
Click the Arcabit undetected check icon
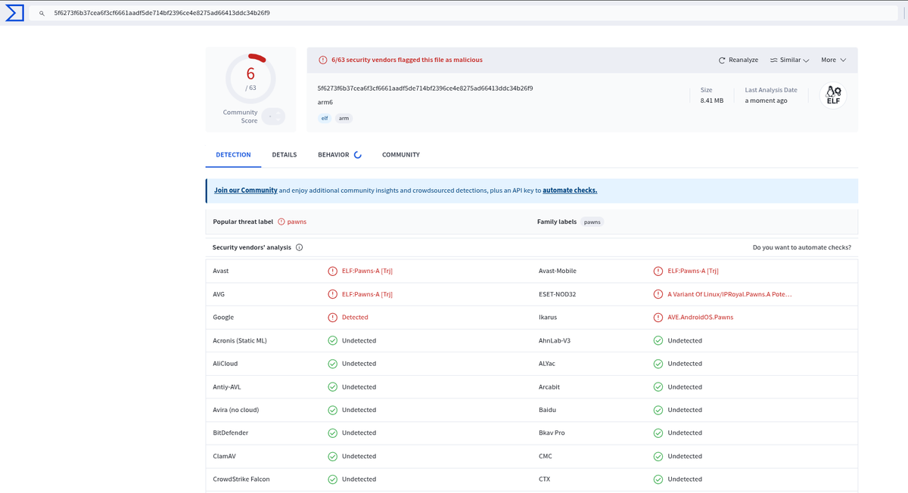click(658, 387)
